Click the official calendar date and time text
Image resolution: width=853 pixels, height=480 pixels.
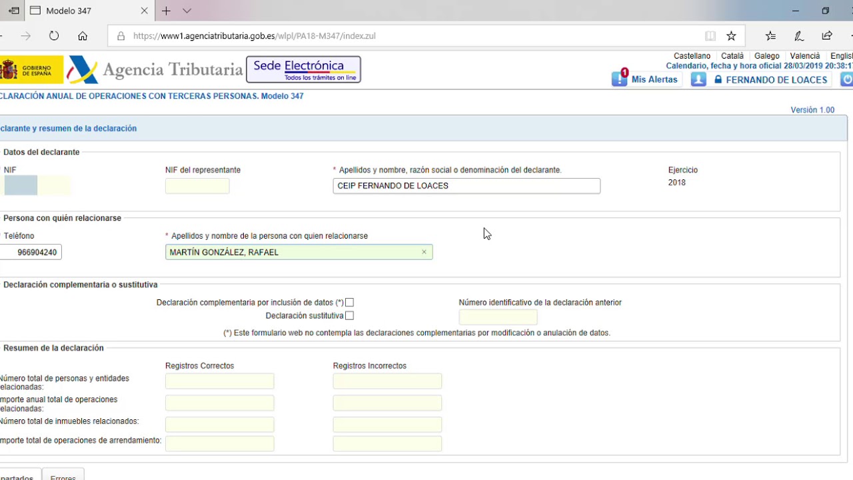[x=759, y=66]
